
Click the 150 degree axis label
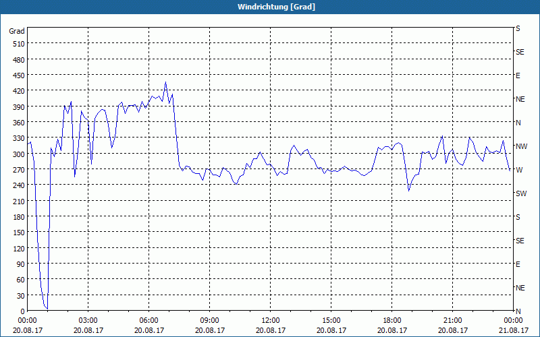tap(19, 233)
